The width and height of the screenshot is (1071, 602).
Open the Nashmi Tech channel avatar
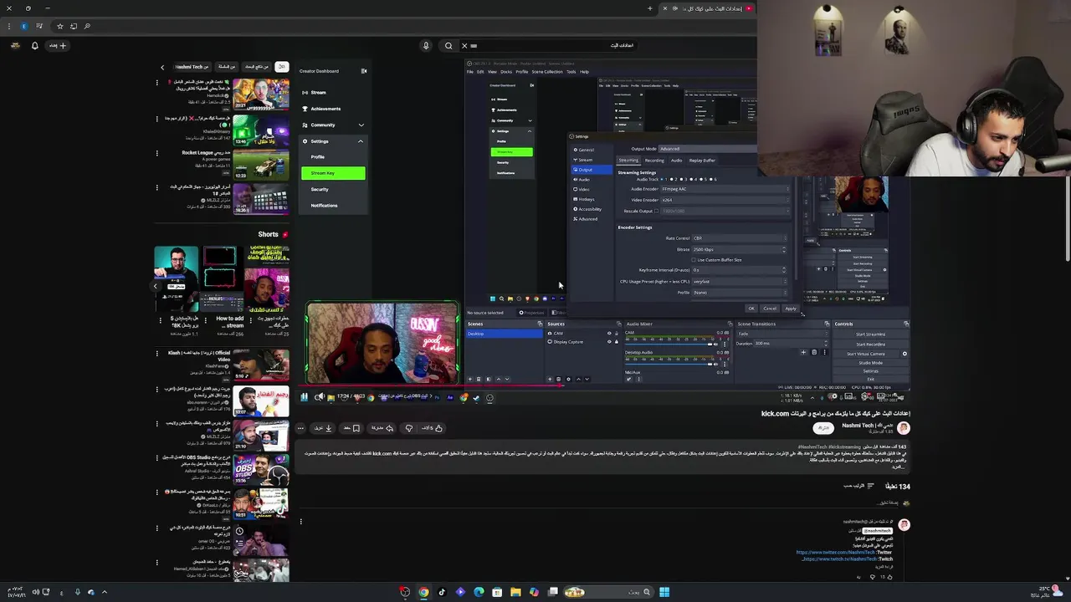point(903,428)
